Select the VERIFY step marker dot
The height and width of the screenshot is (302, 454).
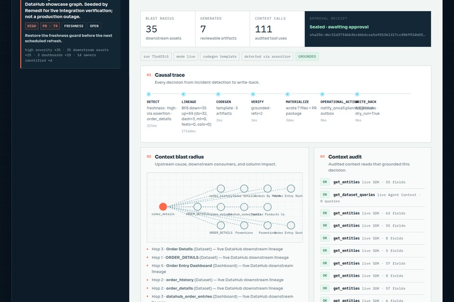coord(253,94)
